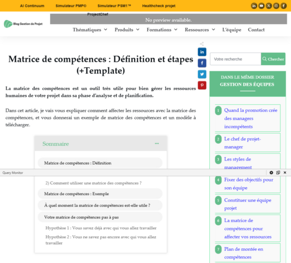
Task: Open the Instagram icon in top bar
Action: (x=276, y=6)
